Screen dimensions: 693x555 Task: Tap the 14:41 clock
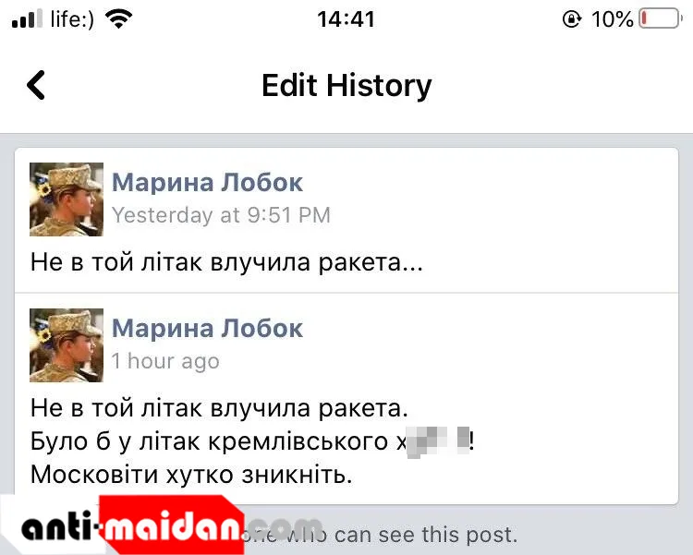pyautogui.click(x=346, y=19)
